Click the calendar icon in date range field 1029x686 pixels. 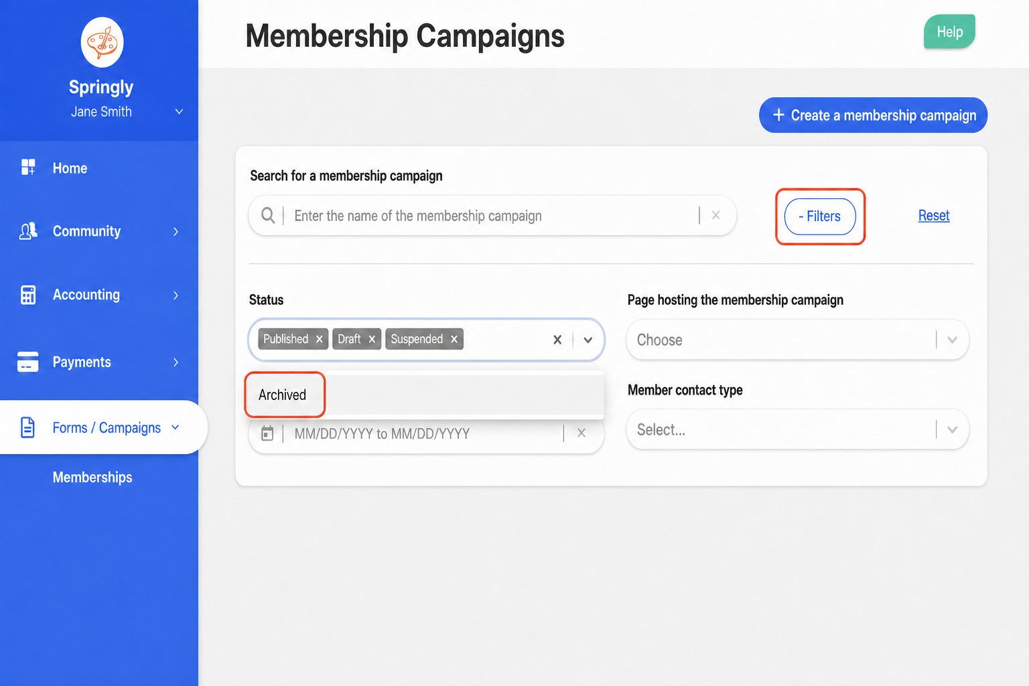click(x=267, y=433)
